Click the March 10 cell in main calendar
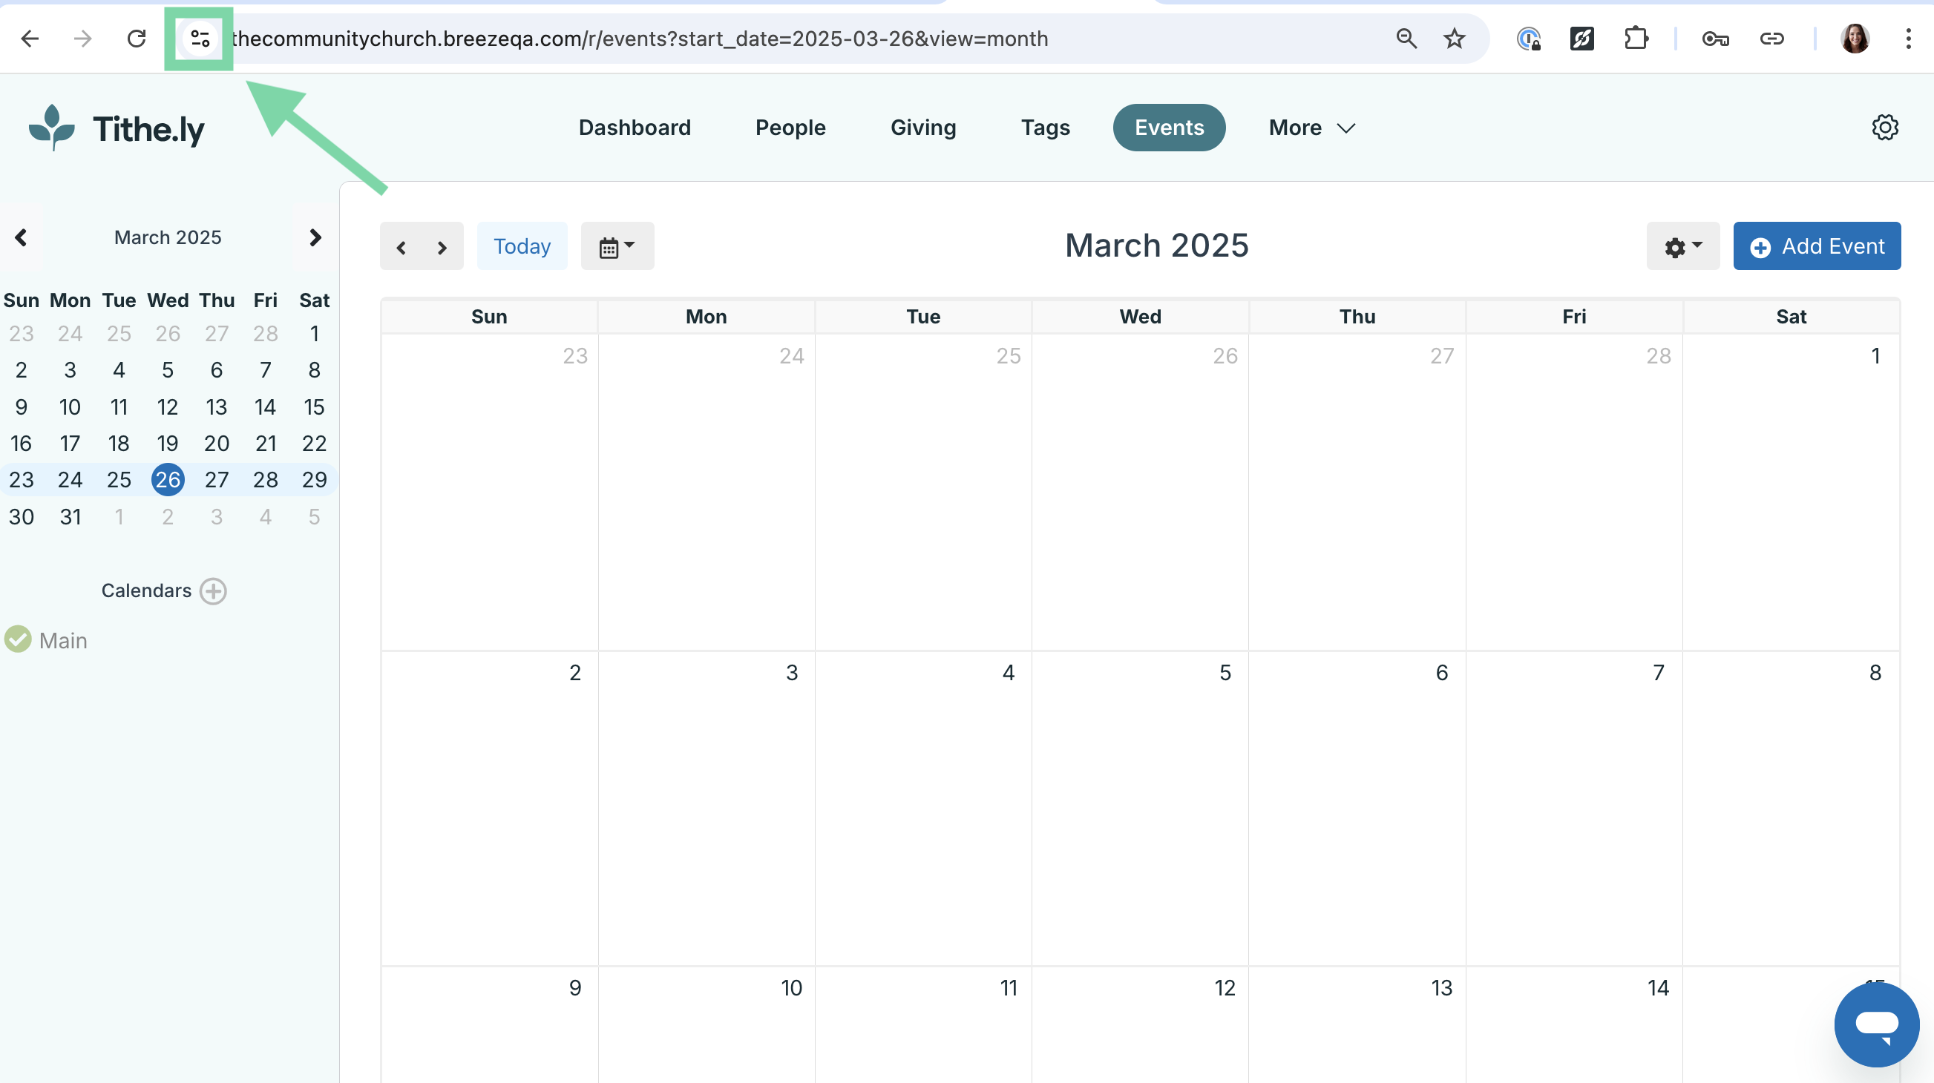The image size is (1934, 1083). pos(706,1024)
